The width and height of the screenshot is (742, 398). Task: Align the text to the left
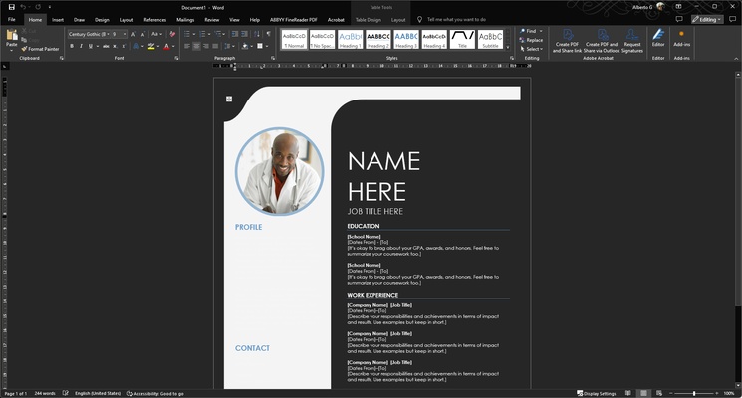(x=187, y=47)
